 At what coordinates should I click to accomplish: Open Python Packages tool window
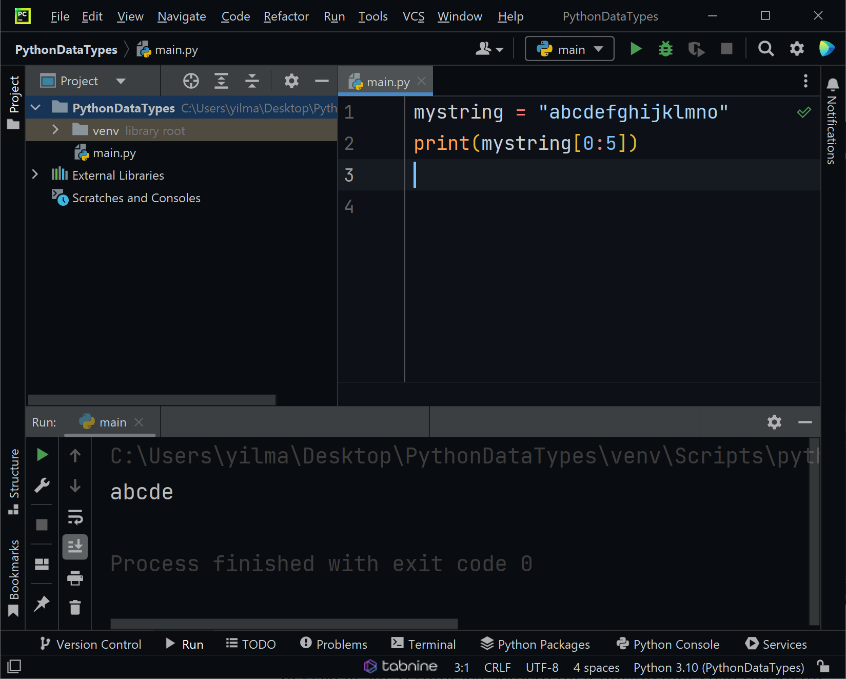535,644
